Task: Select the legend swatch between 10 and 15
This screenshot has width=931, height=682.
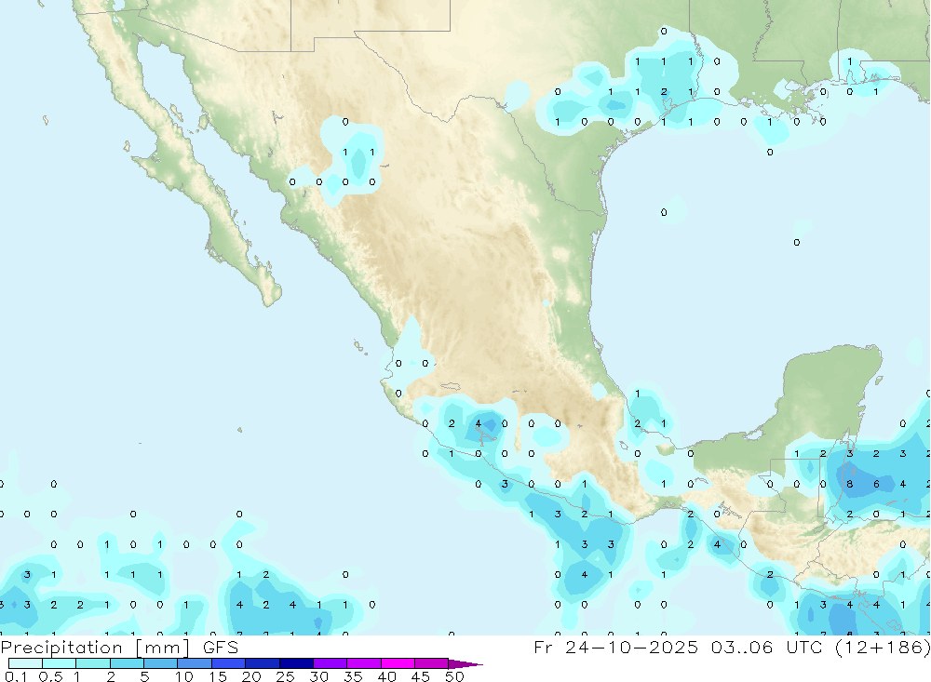Action: click(195, 663)
